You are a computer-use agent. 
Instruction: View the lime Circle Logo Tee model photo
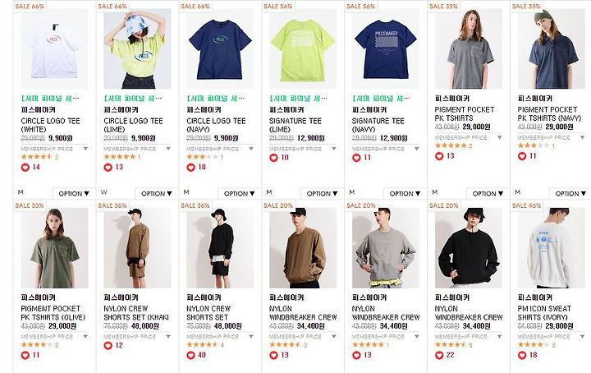coord(137,48)
